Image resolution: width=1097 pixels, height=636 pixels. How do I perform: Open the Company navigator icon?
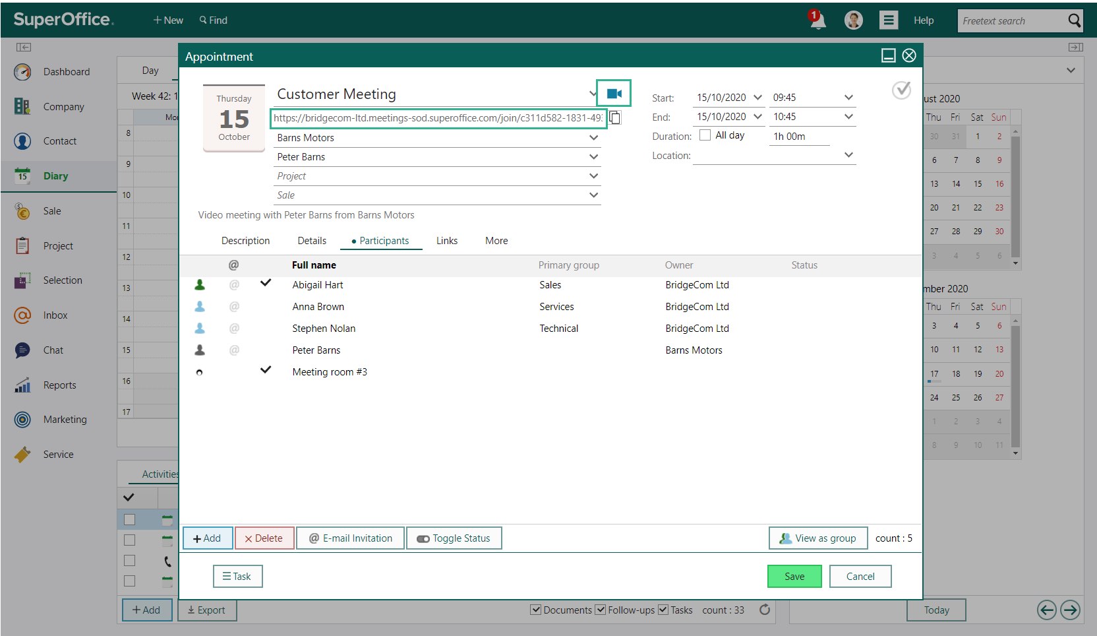pyautogui.click(x=22, y=106)
